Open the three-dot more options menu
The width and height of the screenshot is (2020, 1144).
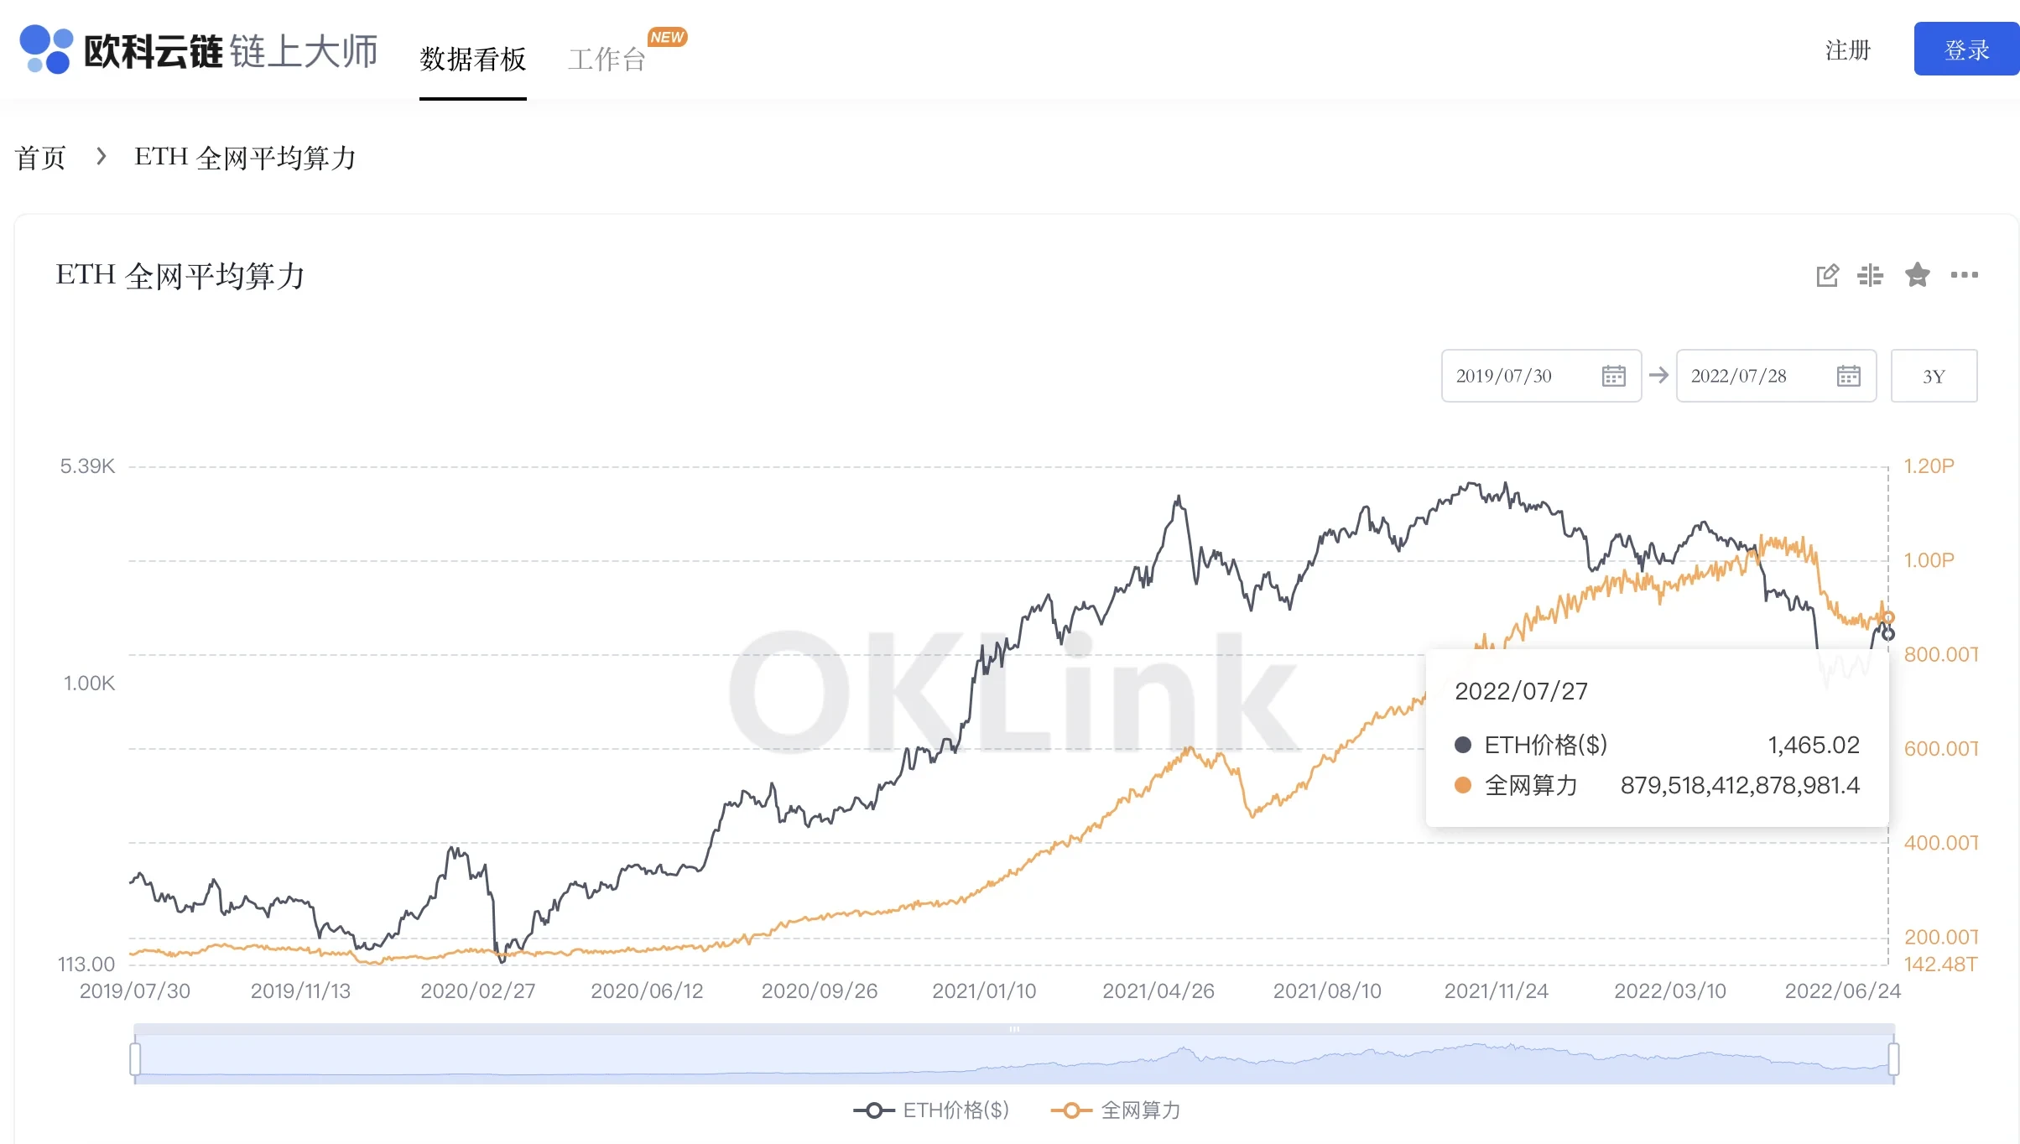(1964, 275)
